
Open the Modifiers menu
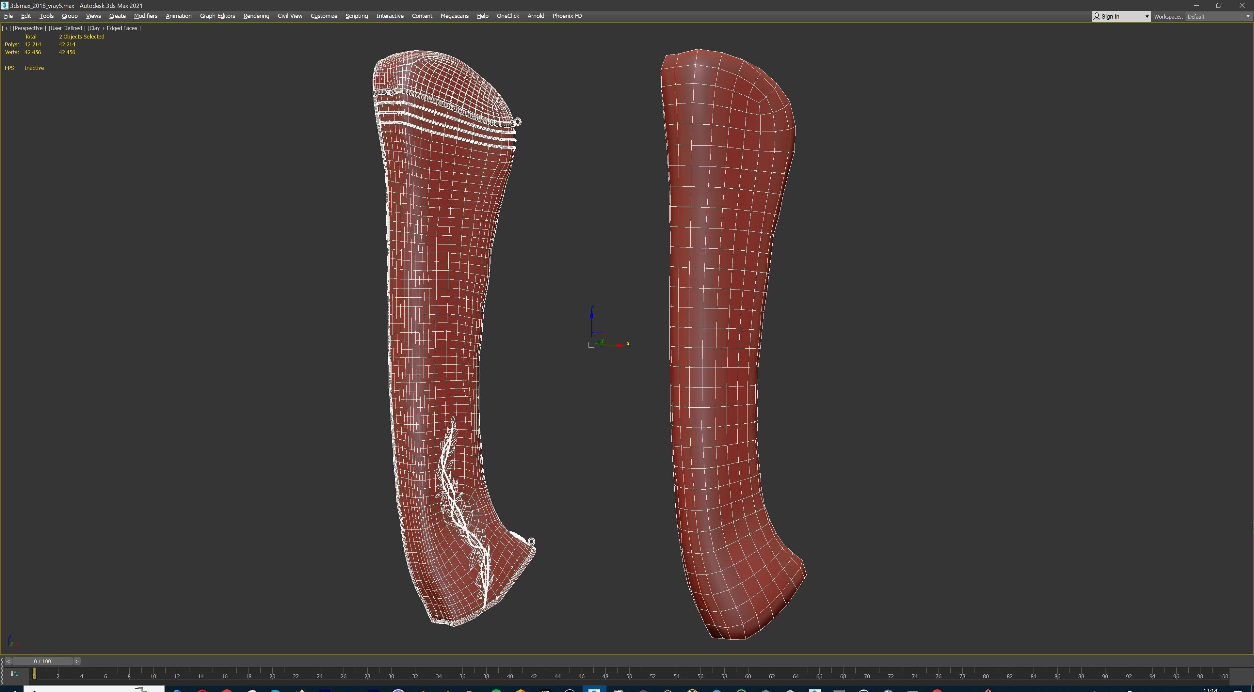coord(146,16)
